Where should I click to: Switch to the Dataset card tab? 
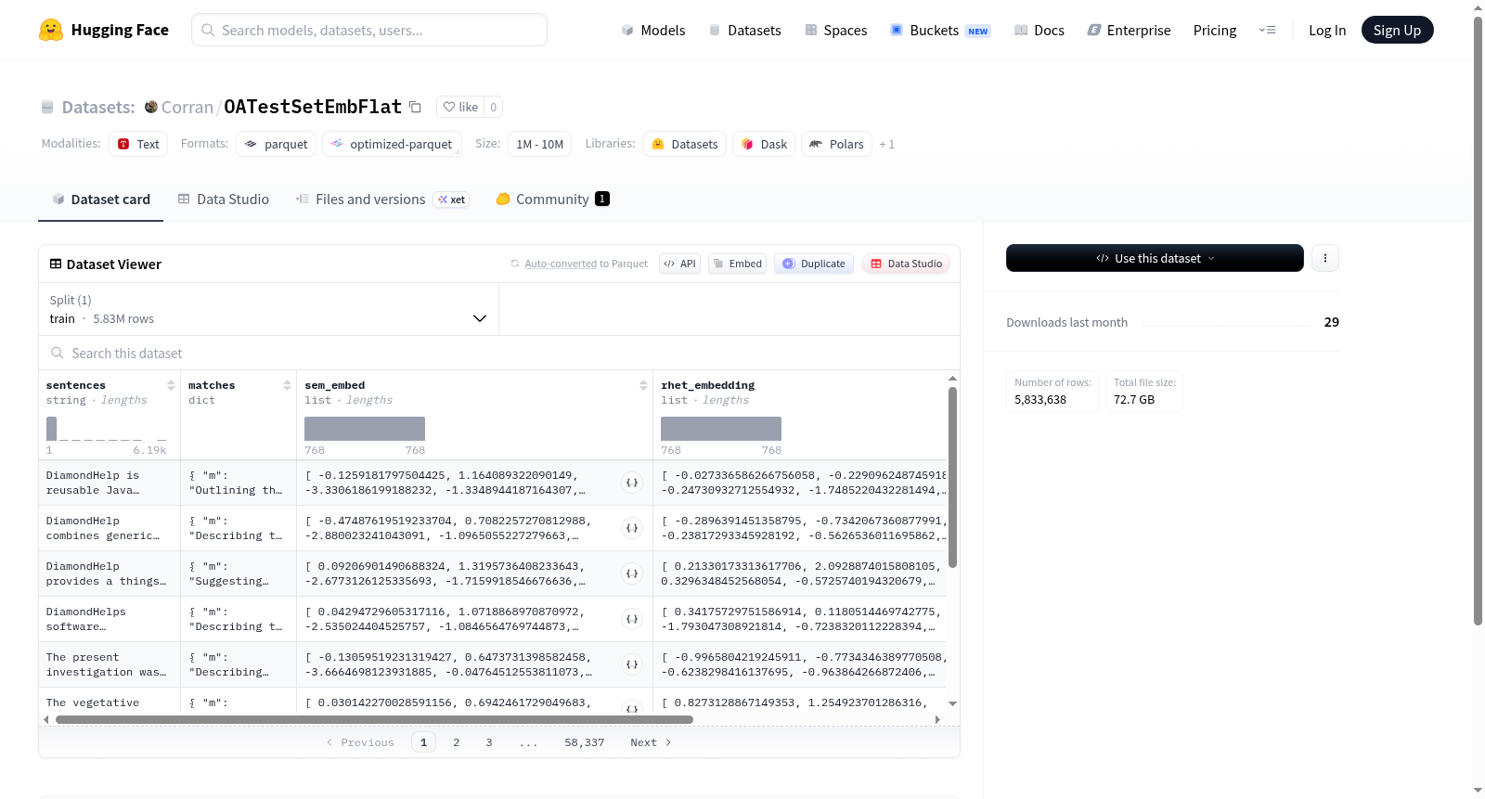(101, 200)
